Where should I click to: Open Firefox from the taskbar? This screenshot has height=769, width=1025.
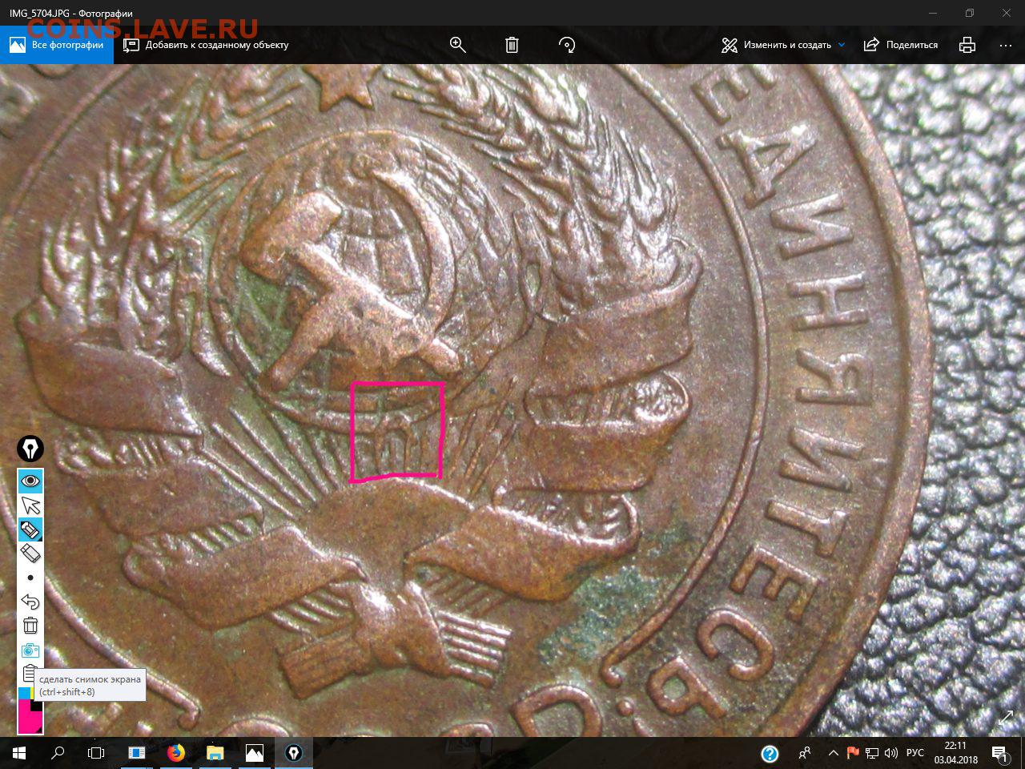176,753
